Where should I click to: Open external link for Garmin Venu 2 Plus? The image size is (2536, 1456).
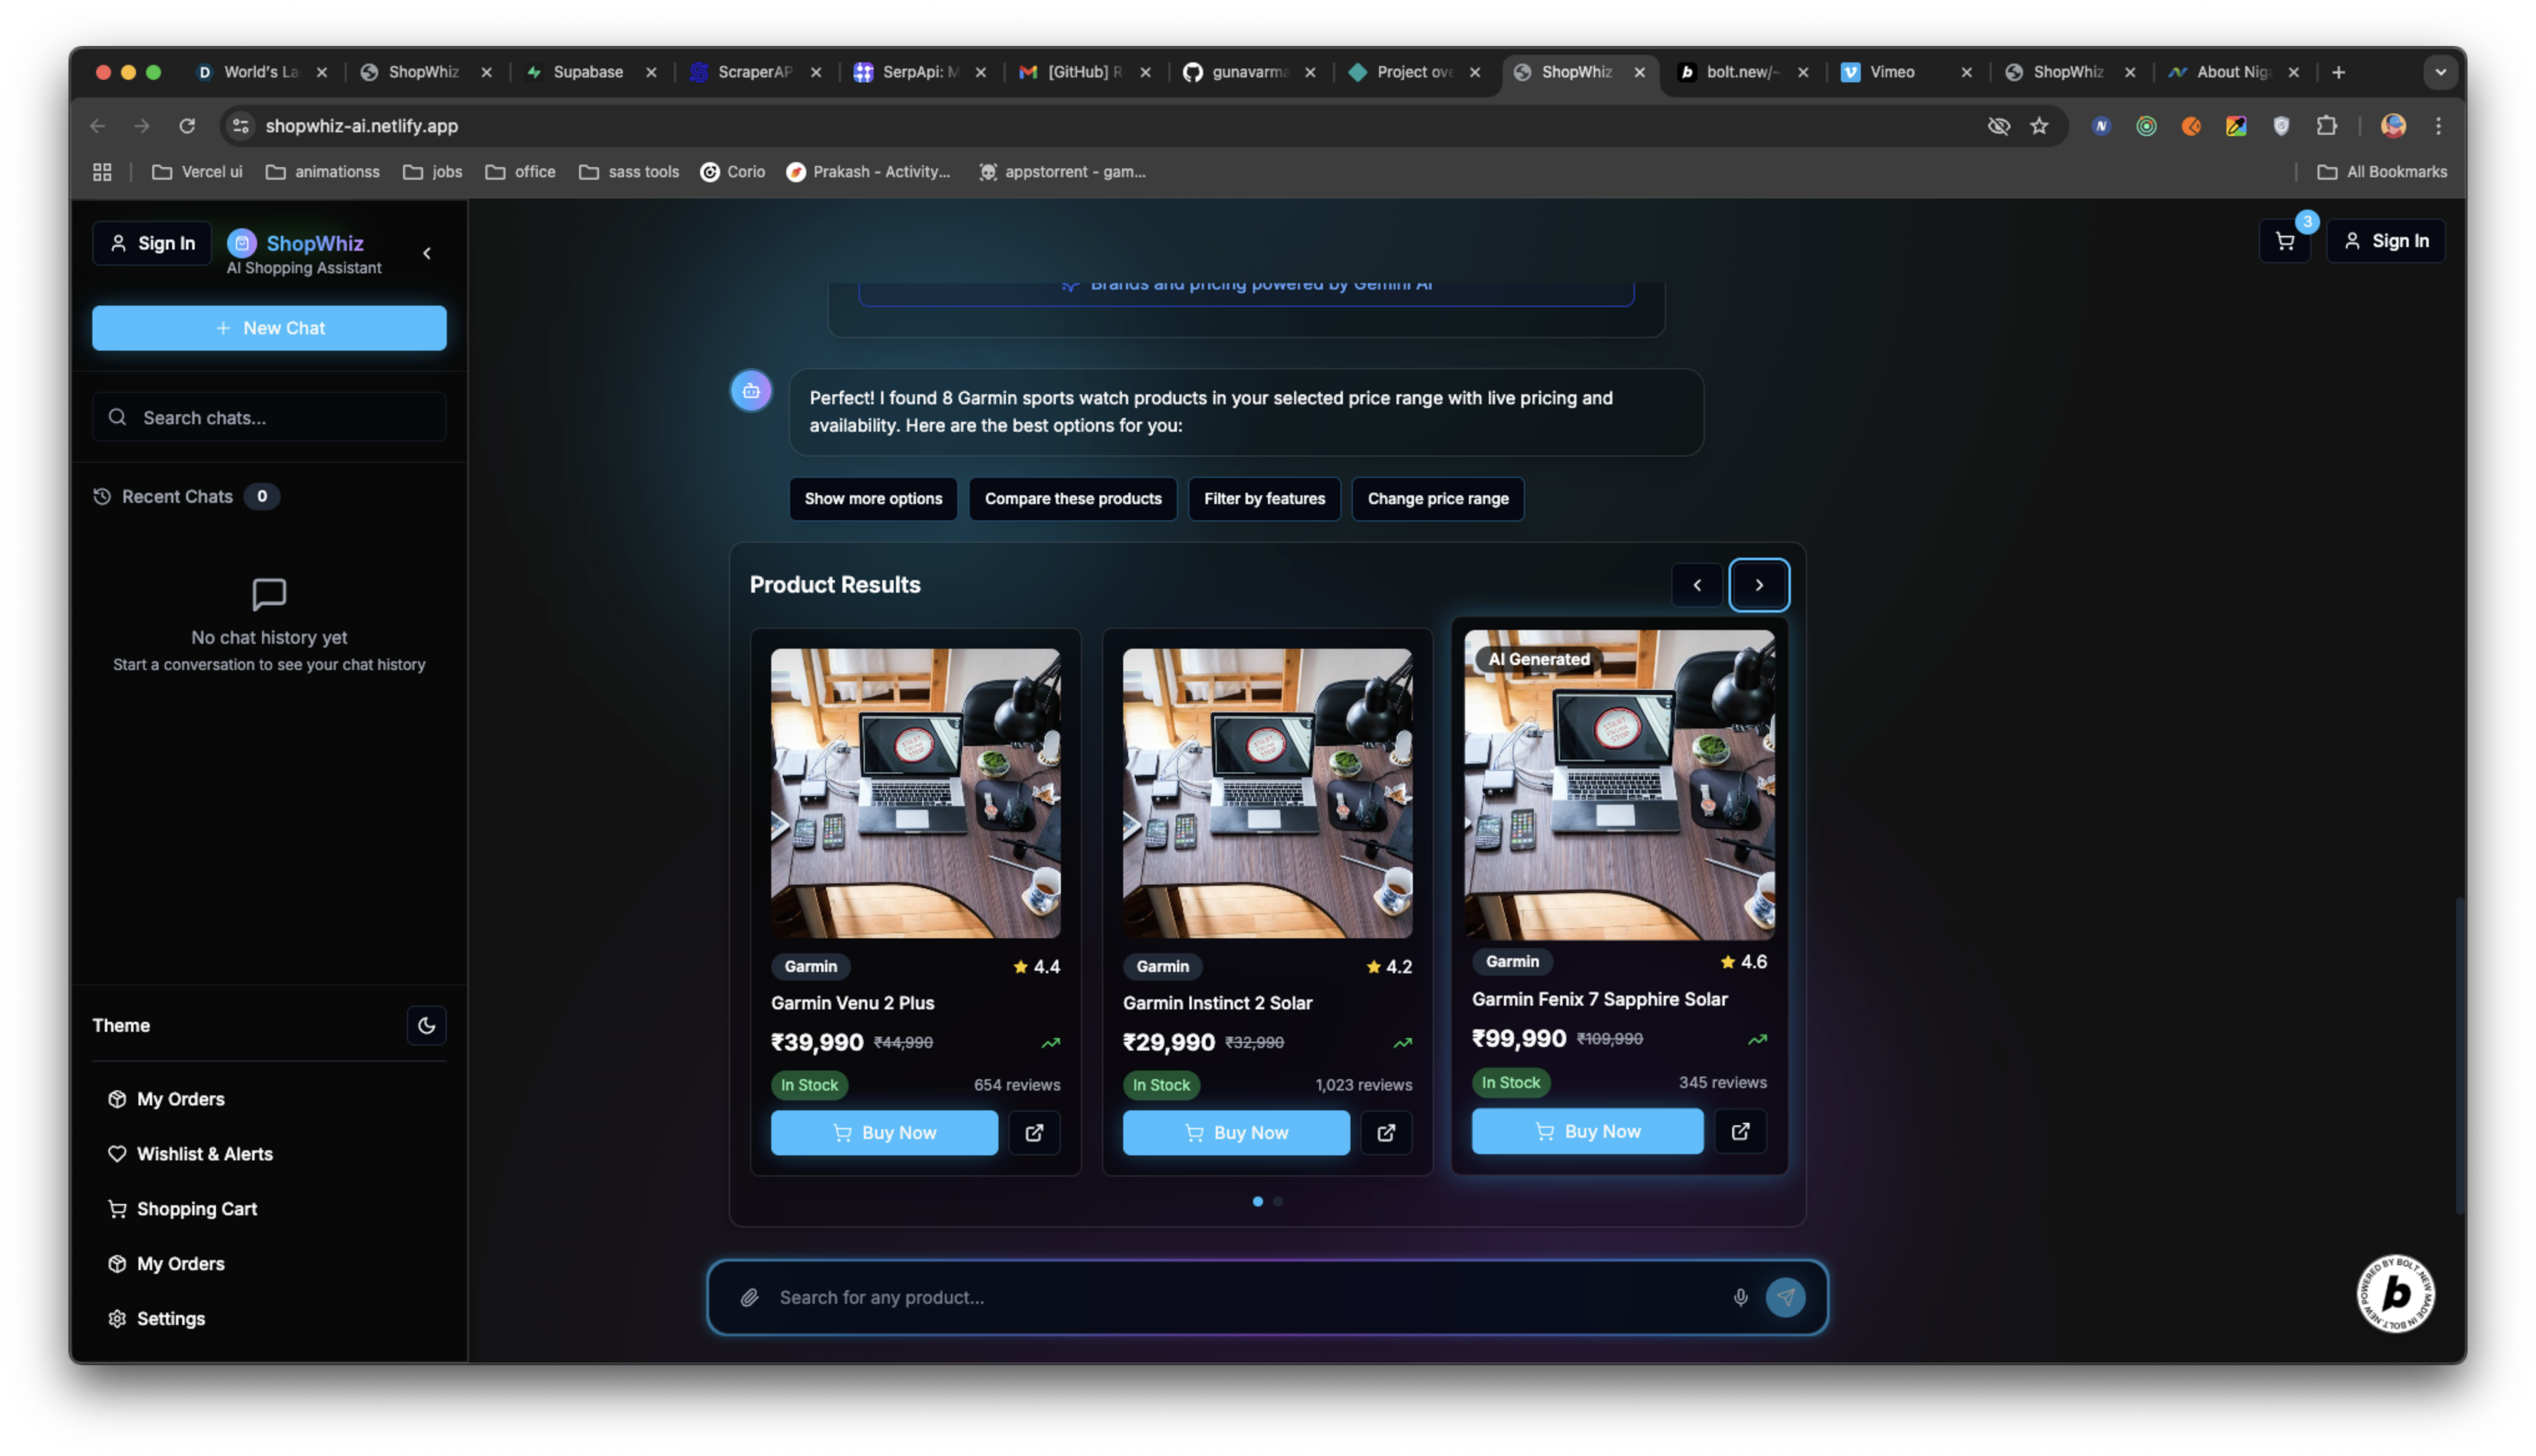(x=1034, y=1132)
